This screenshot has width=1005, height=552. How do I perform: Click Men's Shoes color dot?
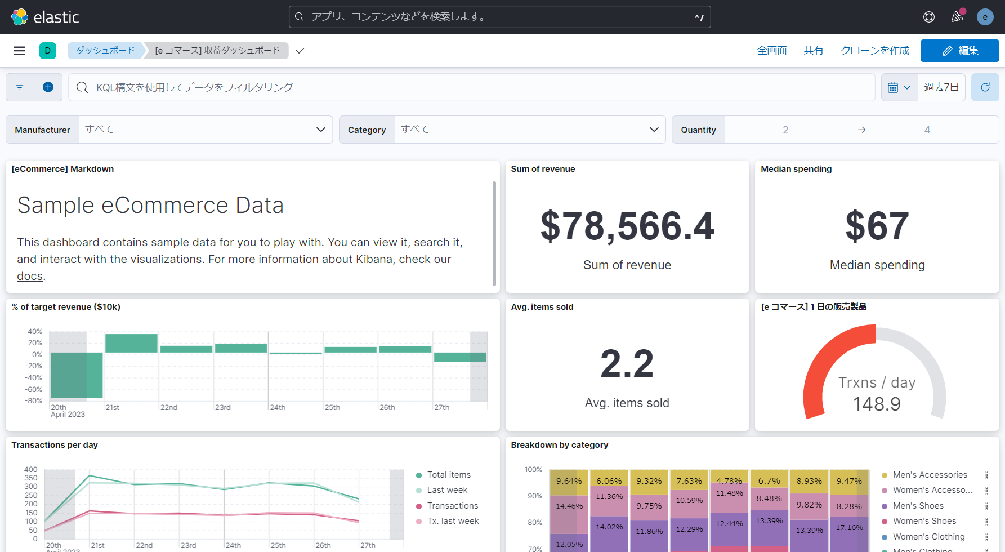tap(885, 506)
